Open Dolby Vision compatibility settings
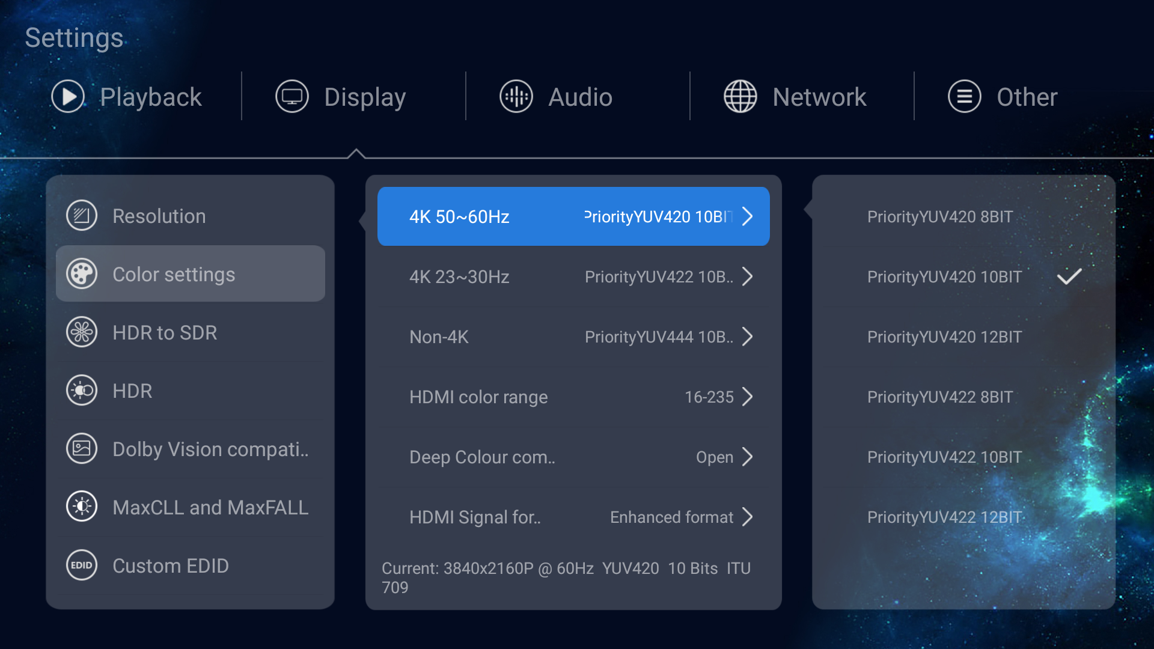 point(191,449)
